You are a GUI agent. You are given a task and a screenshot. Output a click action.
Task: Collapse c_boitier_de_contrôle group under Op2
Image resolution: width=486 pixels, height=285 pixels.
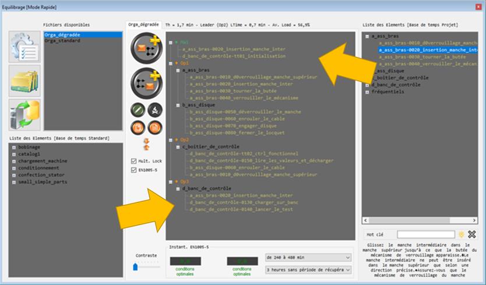178,147
